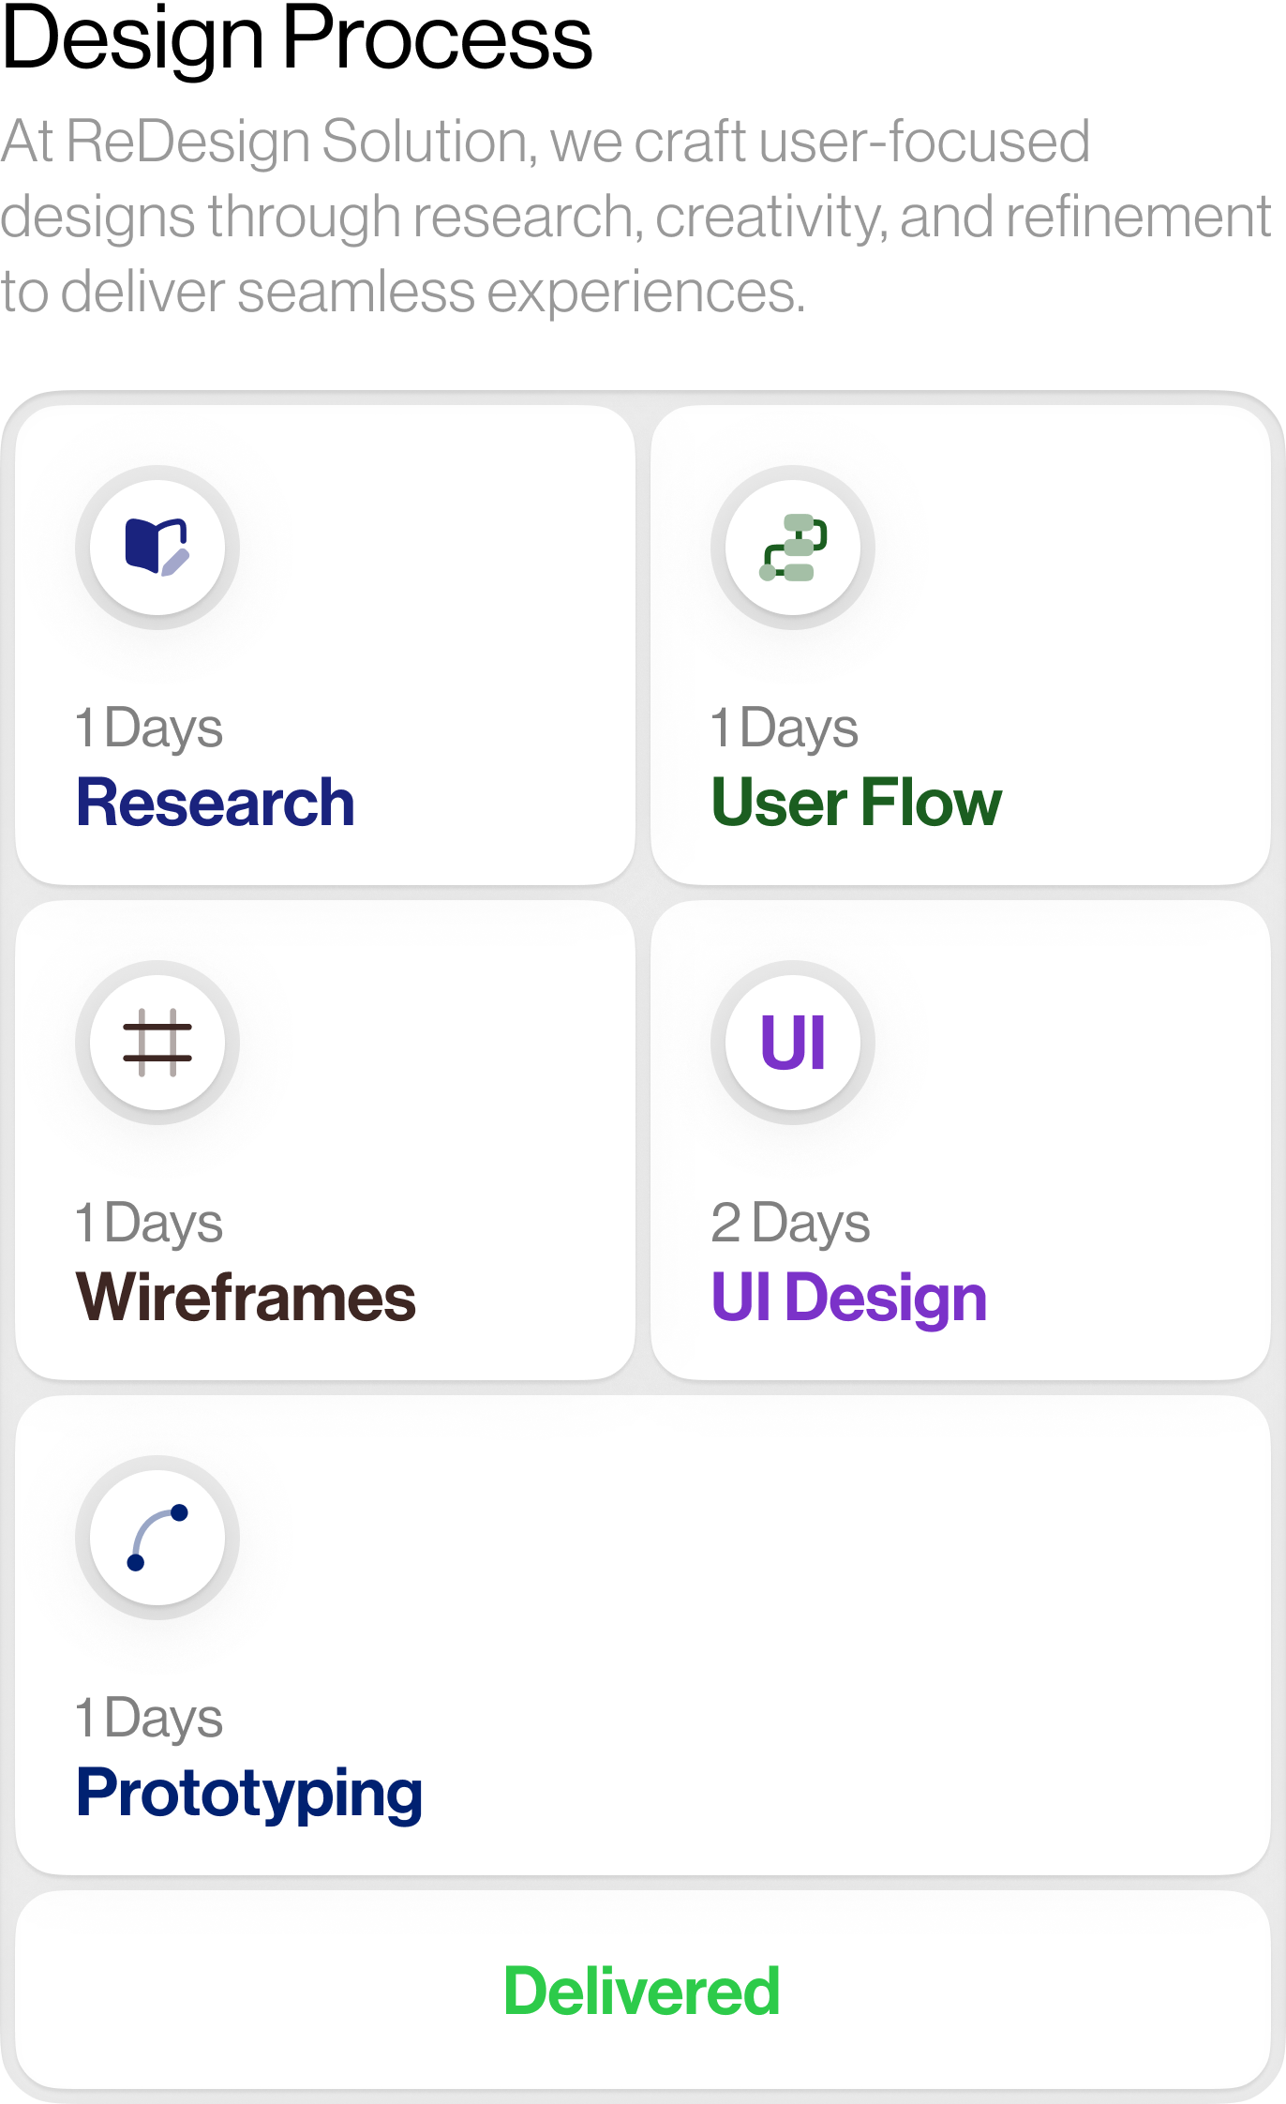Click 1 Days label above User Flow
The height and width of the screenshot is (2104, 1286).
(x=785, y=729)
